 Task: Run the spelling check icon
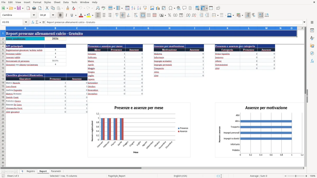pos(104,8)
